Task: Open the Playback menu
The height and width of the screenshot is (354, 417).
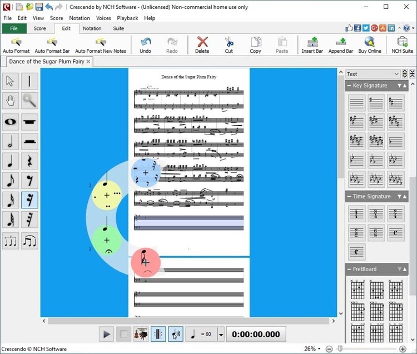Action: (x=127, y=18)
